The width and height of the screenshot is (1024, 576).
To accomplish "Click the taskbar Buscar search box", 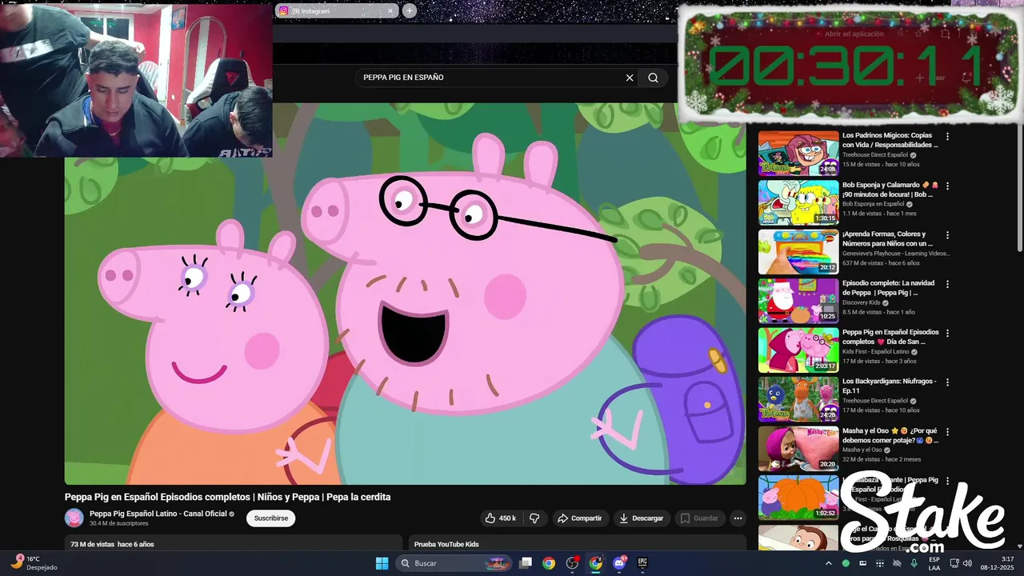I will (x=454, y=563).
